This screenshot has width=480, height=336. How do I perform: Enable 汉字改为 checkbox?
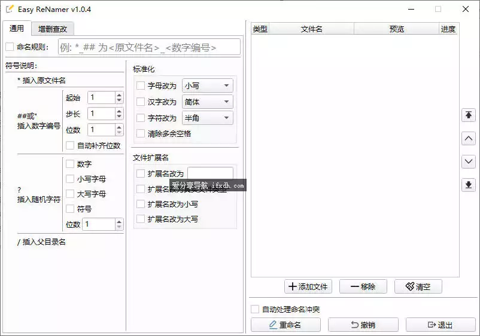point(141,102)
